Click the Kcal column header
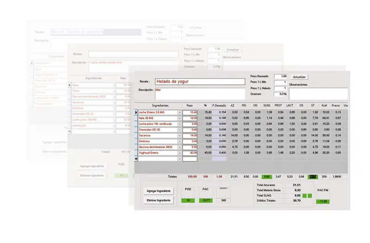The image size is (370, 243). click(x=325, y=106)
